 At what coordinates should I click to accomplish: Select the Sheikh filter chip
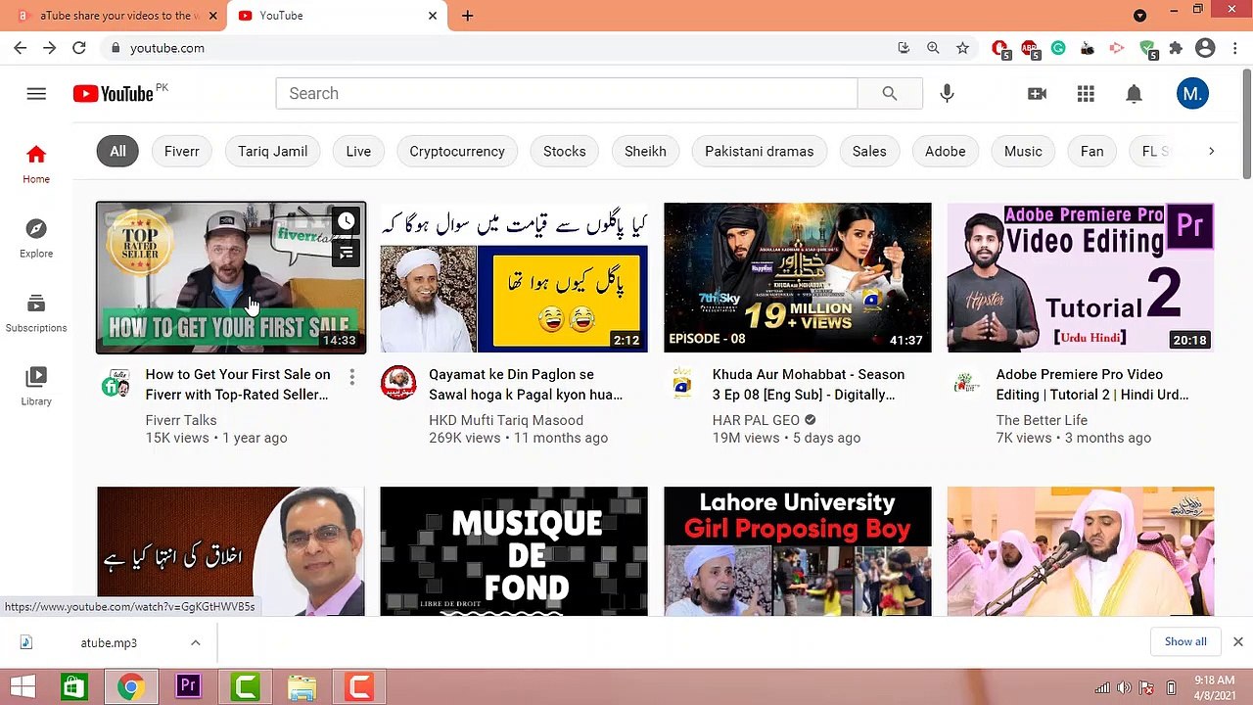pos(645,151)
